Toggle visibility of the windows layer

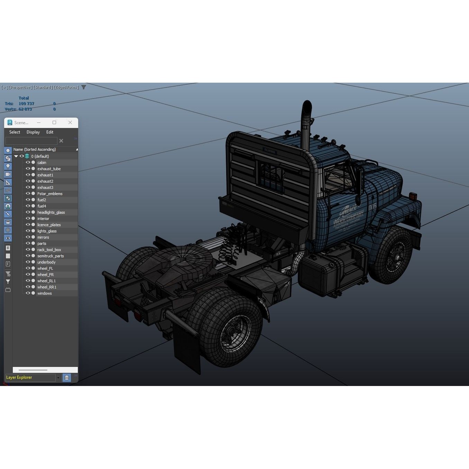click(28, 293)
